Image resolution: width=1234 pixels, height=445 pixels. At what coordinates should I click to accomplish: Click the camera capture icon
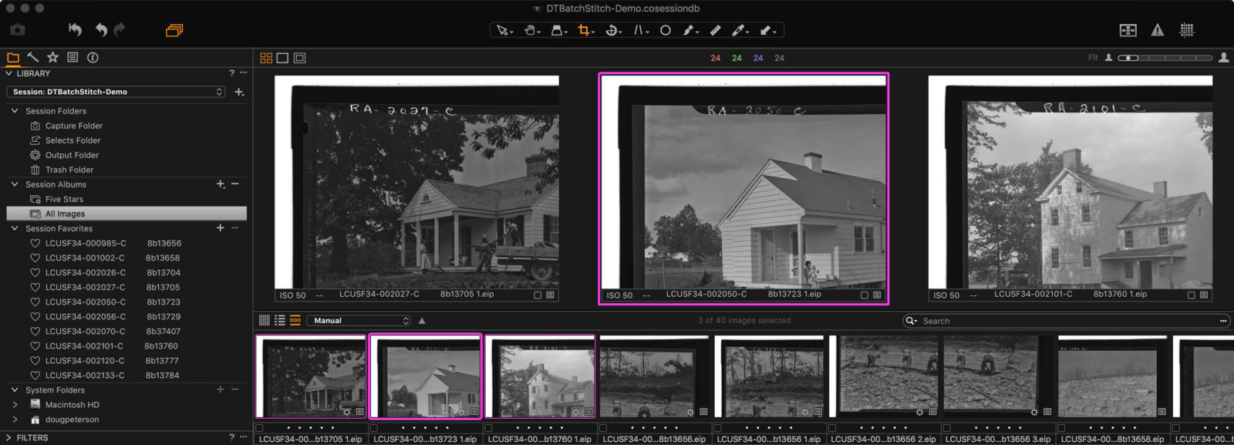18,30
